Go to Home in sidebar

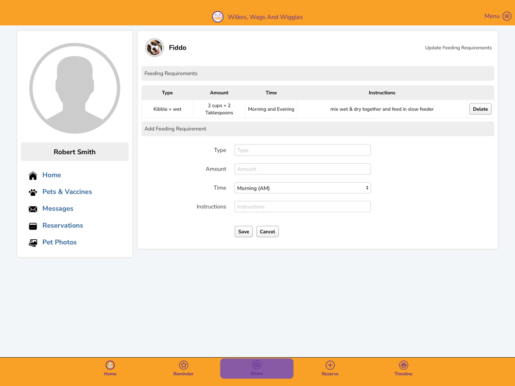(51, 175)
